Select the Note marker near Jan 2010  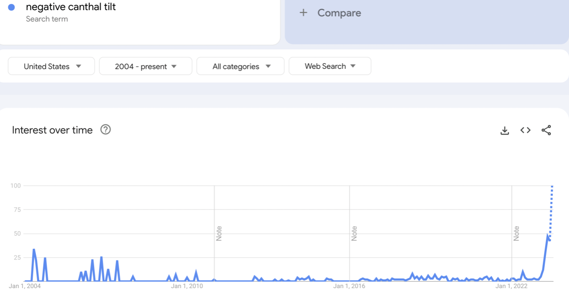[x=219, y=233]
